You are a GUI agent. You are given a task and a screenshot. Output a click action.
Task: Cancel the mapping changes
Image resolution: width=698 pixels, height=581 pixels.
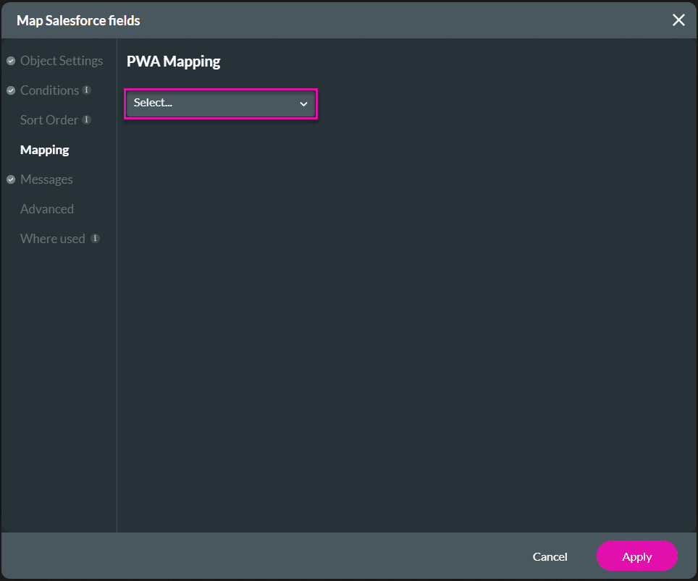click(550, 556)
